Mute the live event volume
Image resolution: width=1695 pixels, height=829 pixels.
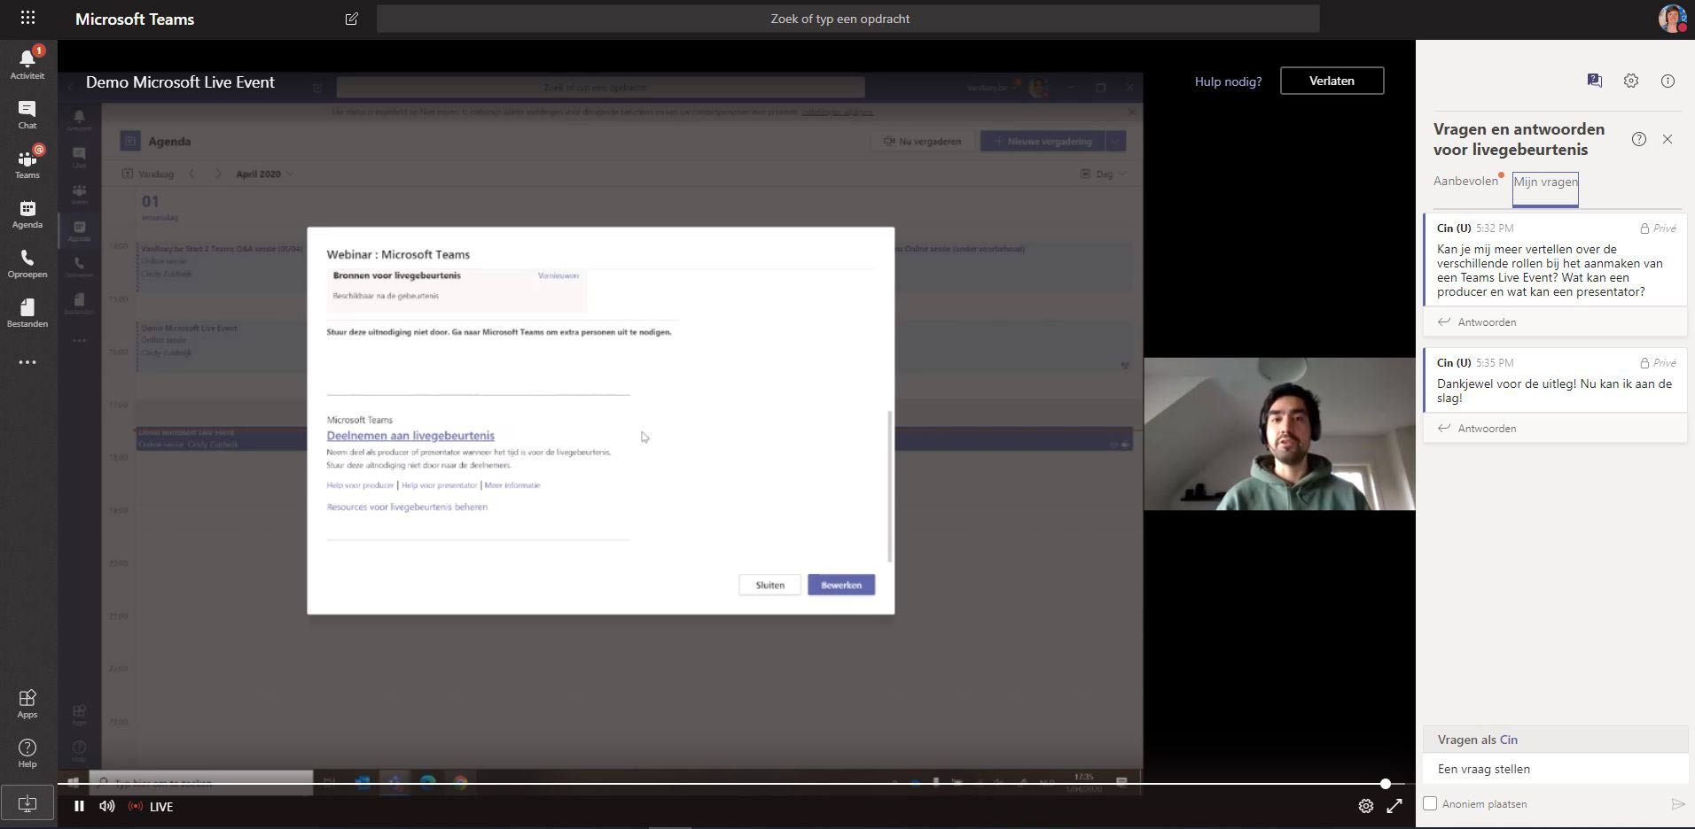(107, 806)
